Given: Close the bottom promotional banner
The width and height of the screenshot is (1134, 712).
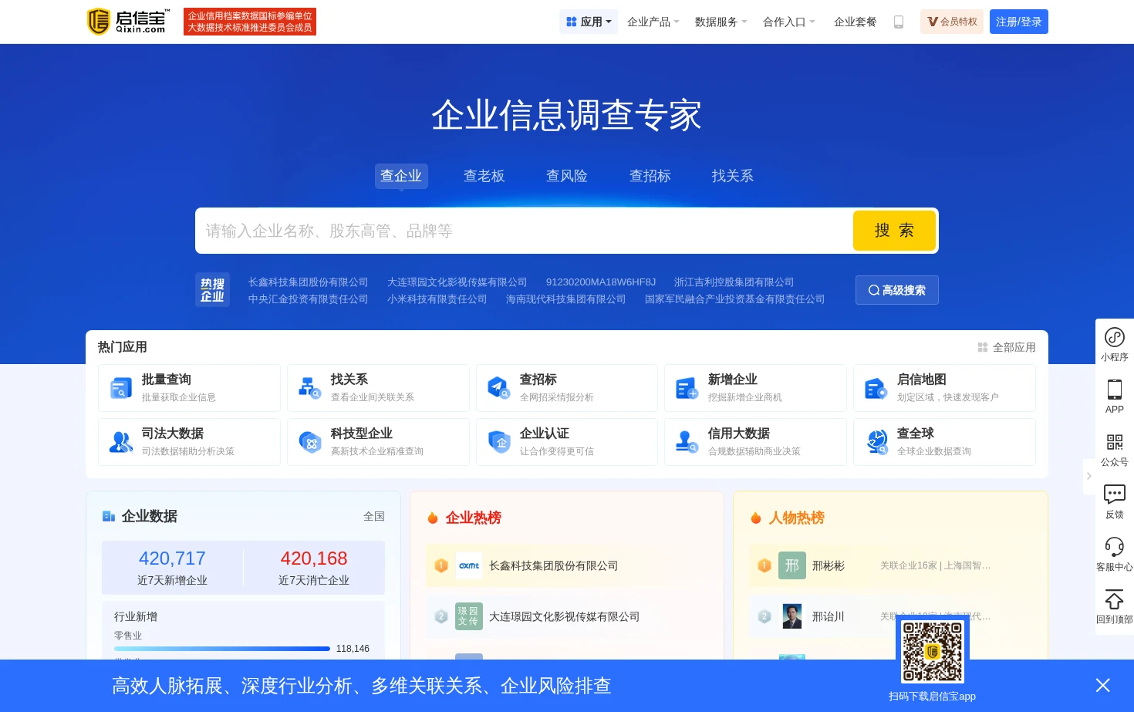Looking at the screenshot, I should (1103, 685).
